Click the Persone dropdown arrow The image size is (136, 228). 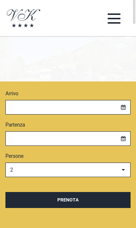pyautogui.click(x=123, y=170)
